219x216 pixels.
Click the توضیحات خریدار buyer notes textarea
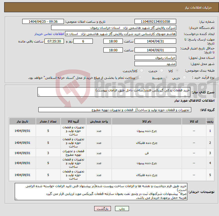tap(101, 192)
